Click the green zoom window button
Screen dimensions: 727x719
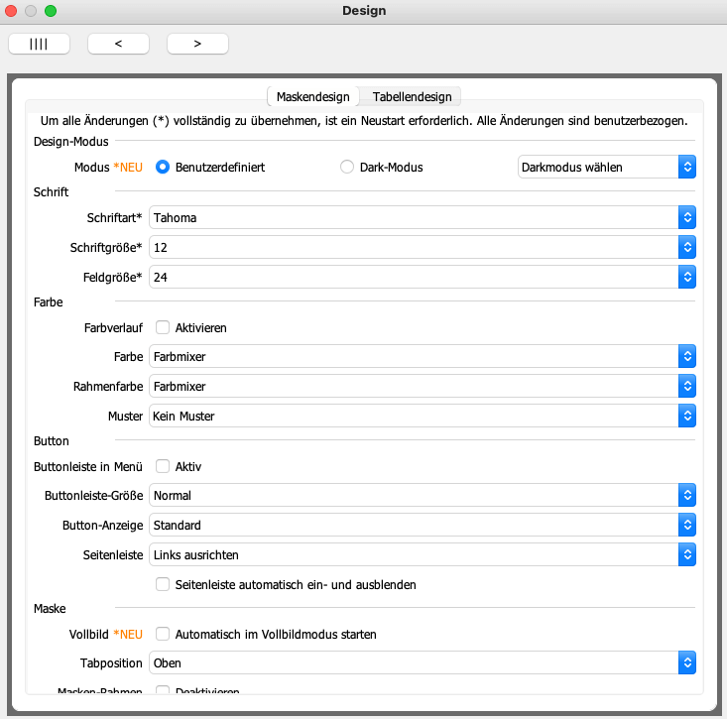tap(51, 11)
